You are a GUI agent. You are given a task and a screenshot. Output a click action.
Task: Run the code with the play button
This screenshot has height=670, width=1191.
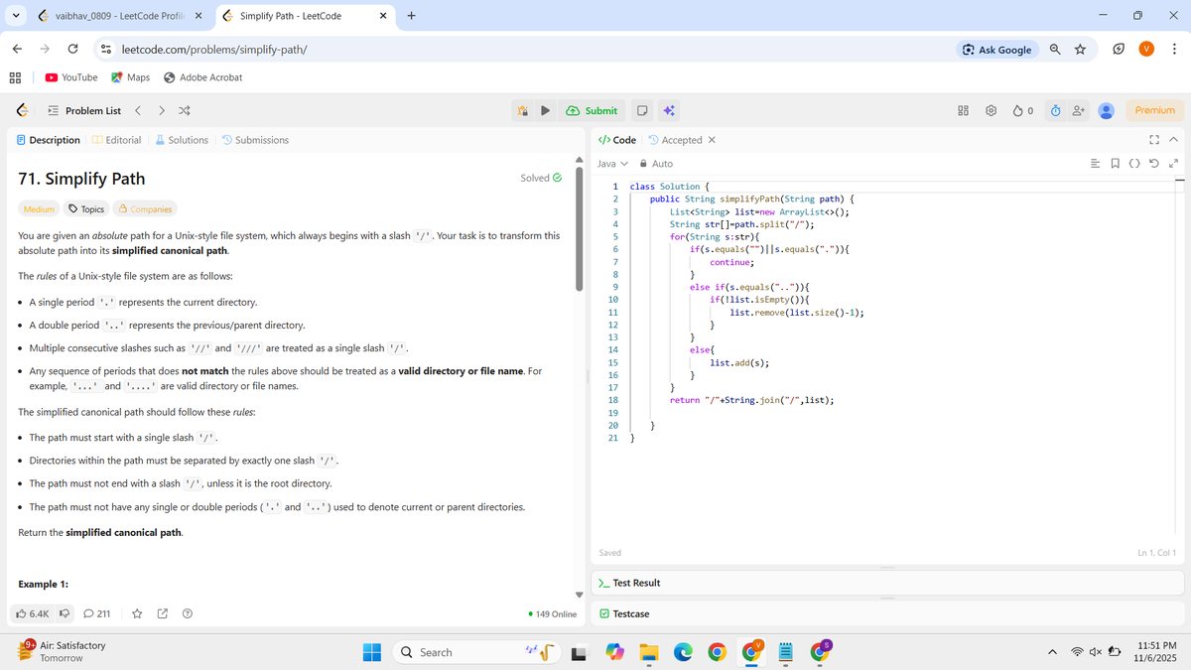(x=545, y=111)
